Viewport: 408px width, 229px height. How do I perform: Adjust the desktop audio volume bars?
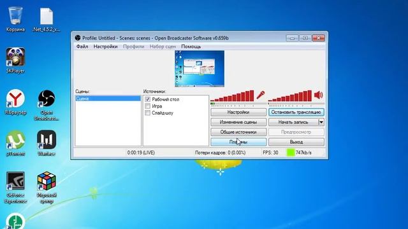click(290, 95)
